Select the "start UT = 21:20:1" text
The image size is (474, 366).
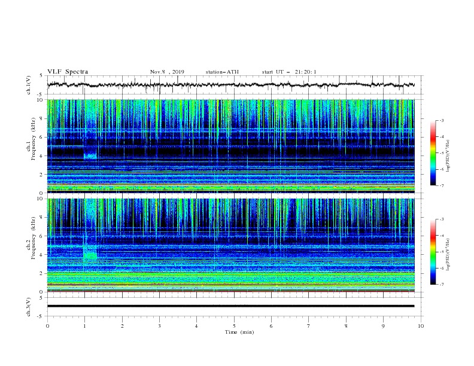(x=289, y=72)
